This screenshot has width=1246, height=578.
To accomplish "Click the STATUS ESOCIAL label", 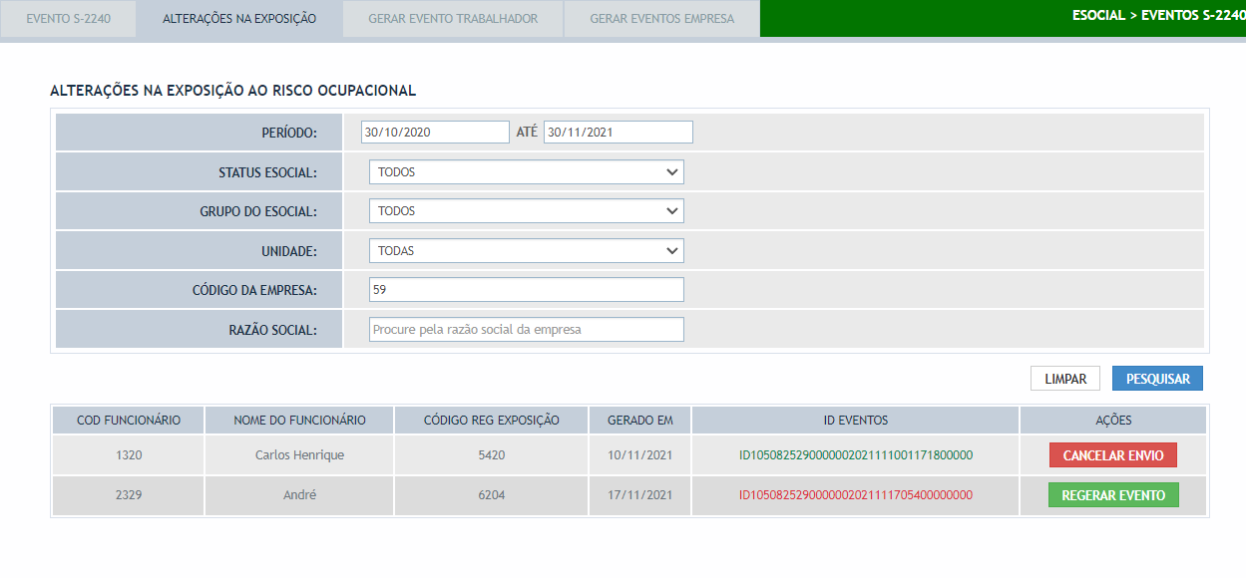I will 267,172.
